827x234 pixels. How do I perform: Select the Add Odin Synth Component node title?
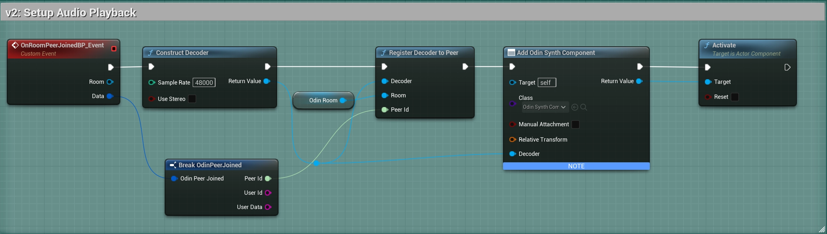point(556,53)
